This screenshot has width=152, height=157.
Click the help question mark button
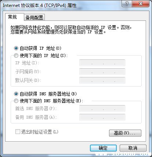(x=127, y=4)
